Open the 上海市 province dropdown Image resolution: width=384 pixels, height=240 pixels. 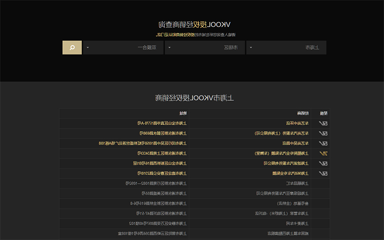(x=286, y=47)
